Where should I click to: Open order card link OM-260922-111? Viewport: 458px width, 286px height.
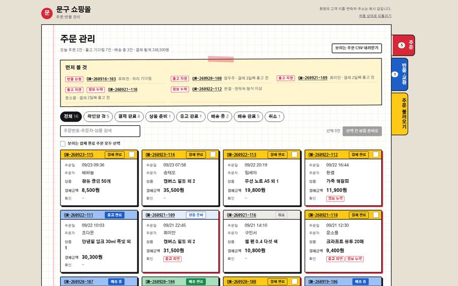coord(78,215)
